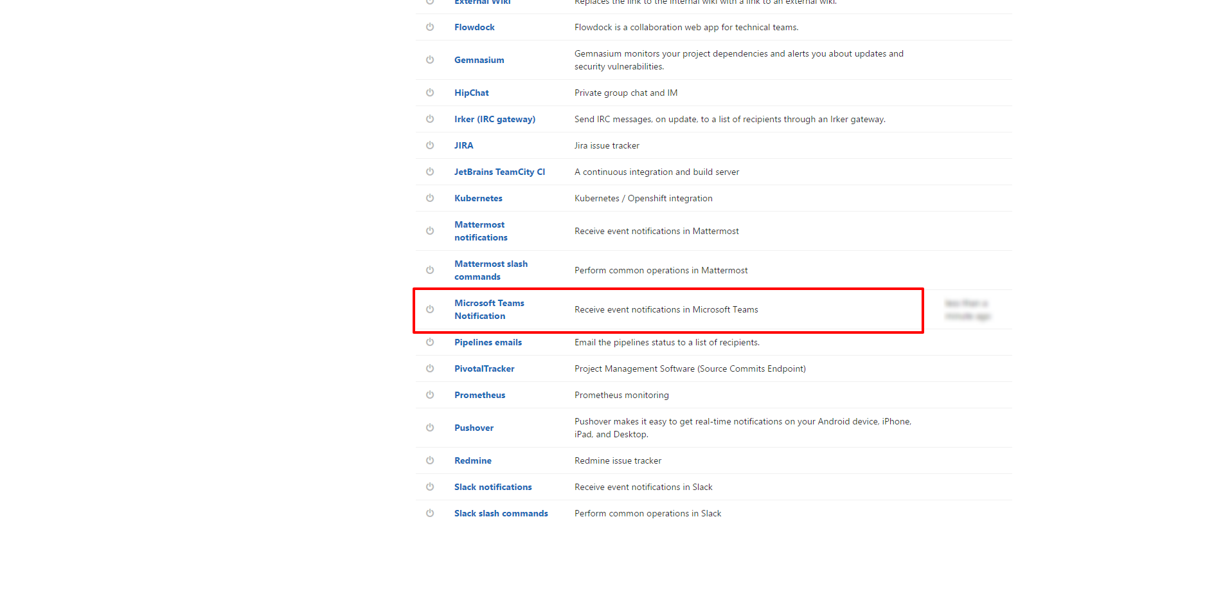Click description 'Flowdock is a collaboration web app'
Viewport: 1223px width, 600px height.
click(x=686, y=27)
